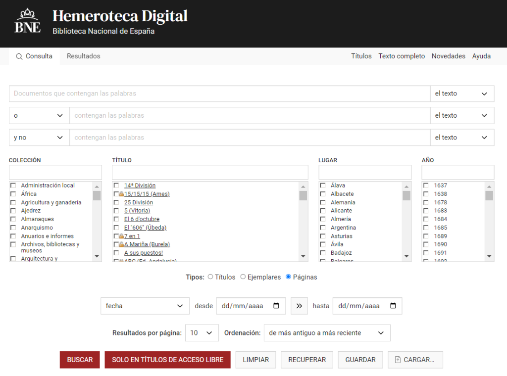Click down arrow of Colección list scrollbar
507x376 pixels.
coord(97,256)
